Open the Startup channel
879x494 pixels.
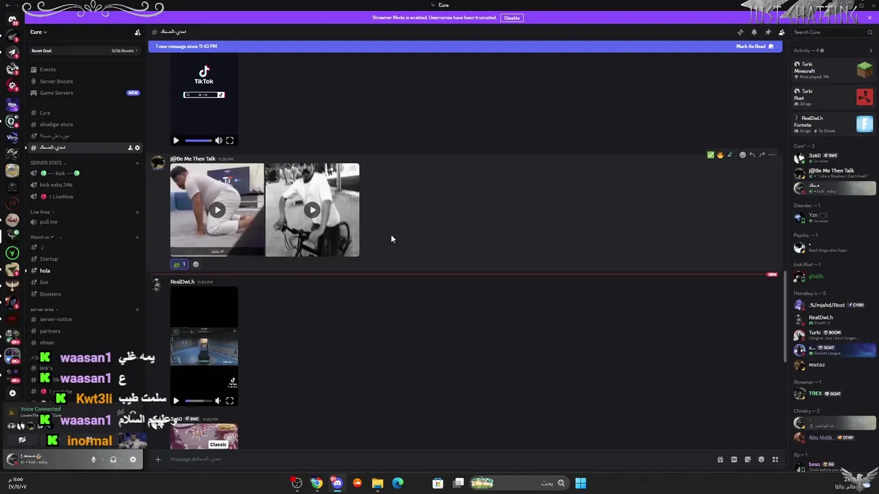pyautogui.click(x=49, y=259)
